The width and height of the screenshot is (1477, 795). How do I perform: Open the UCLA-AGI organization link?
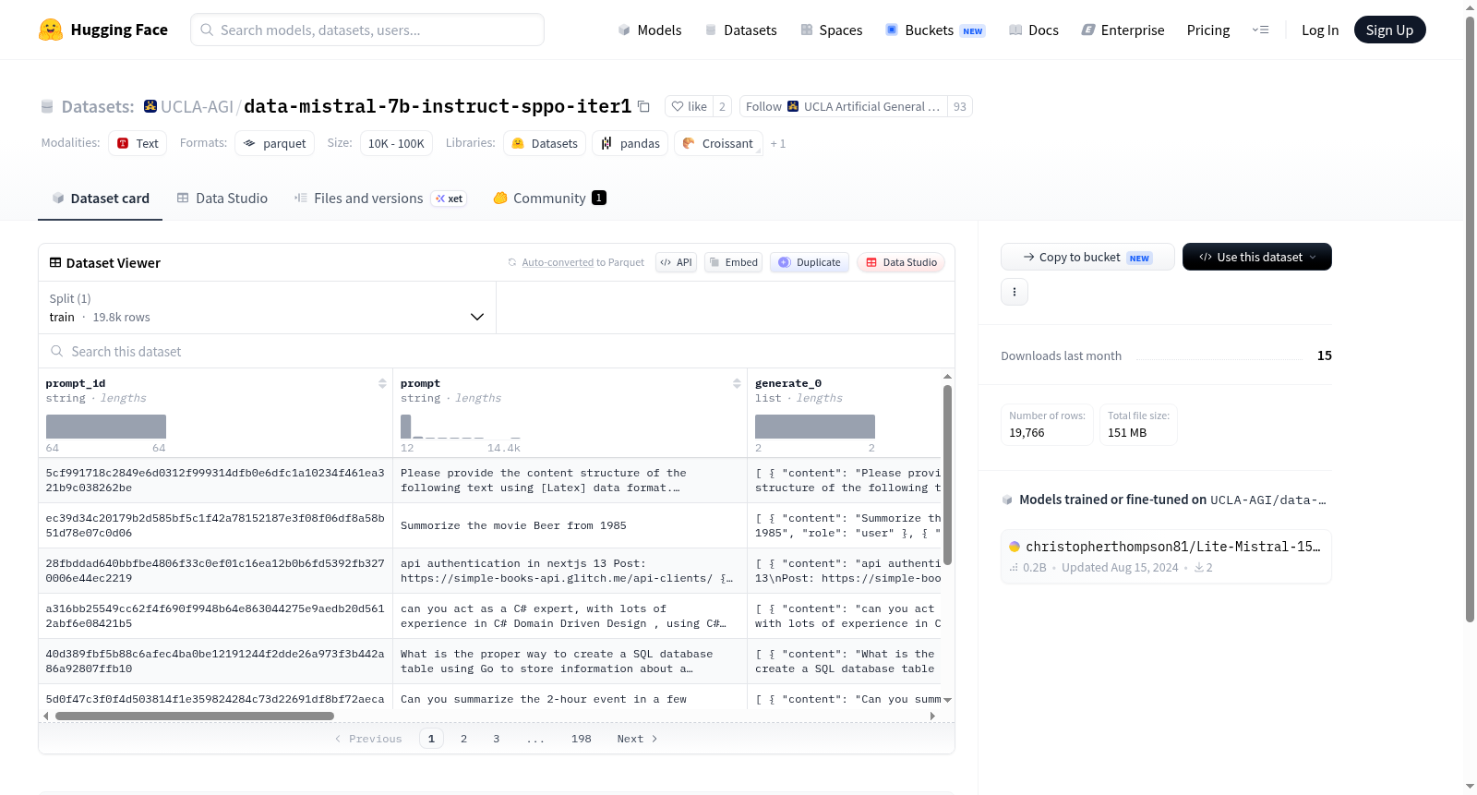click(197, 106)
